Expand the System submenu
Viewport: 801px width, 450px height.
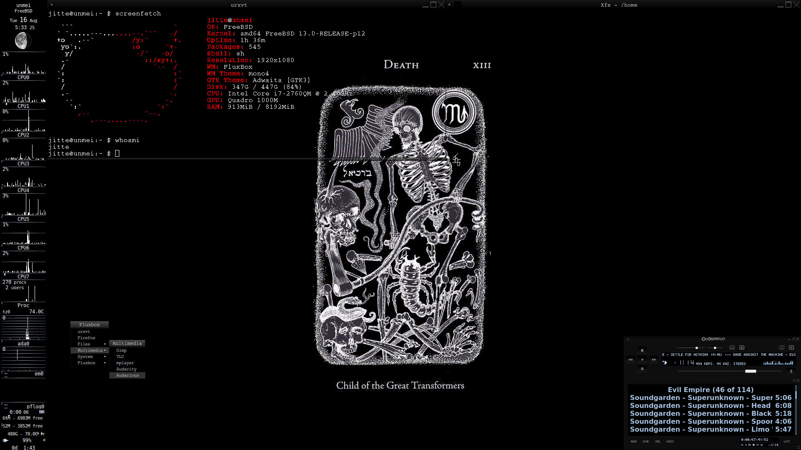pos(89,357)
